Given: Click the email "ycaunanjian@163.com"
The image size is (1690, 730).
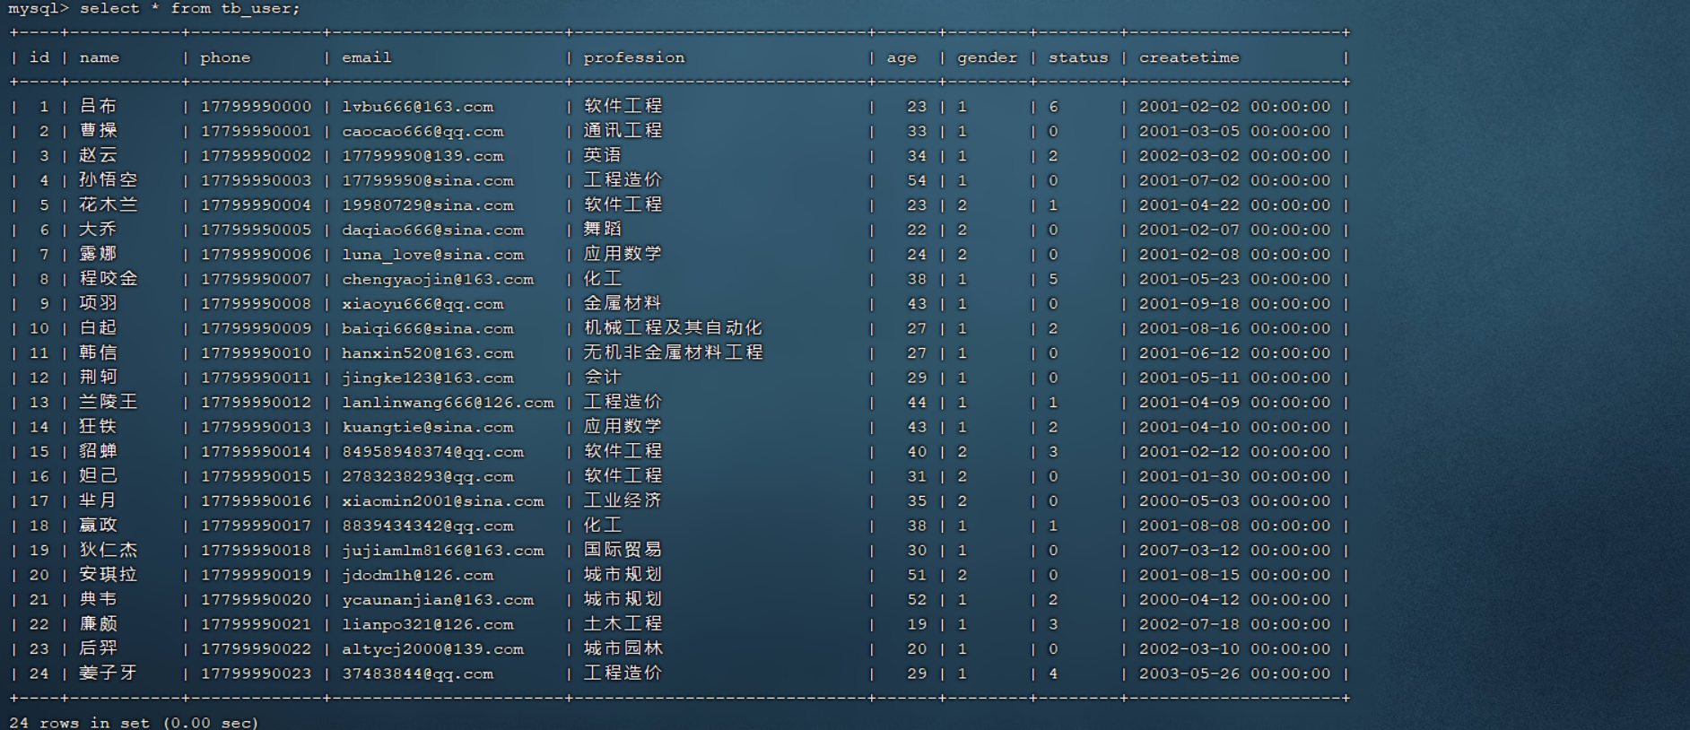Looking at the screenshot, I should click(x=438, y=600).
